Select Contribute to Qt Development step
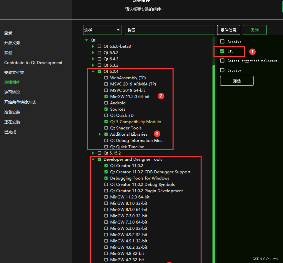This screenshot has height=263, width=283. (33, 63)
